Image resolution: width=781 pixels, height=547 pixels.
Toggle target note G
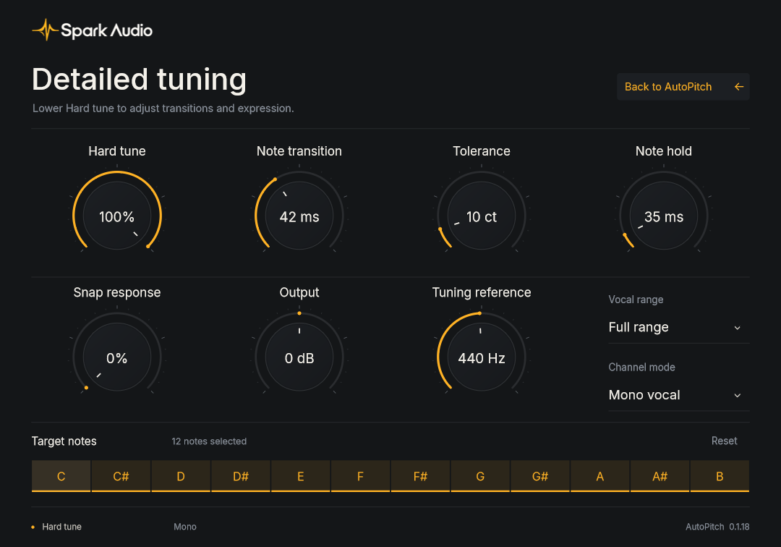480,476
